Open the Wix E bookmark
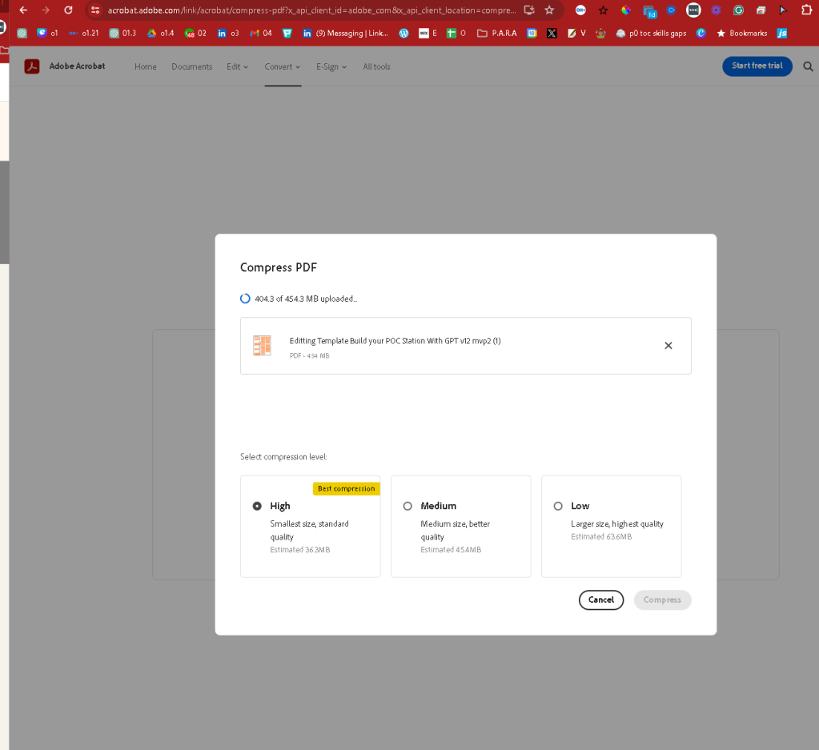This screenshot has height=750, width=819. (x=428, y=33)
